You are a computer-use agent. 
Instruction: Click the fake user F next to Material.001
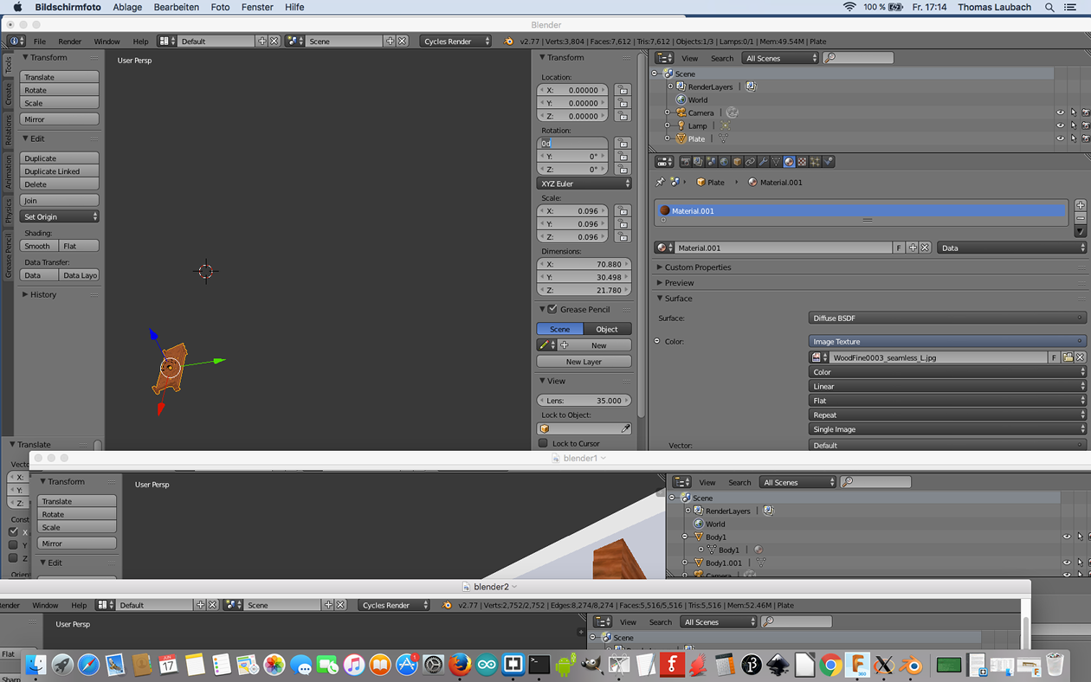pyautogui.click(x=899, y=248)
